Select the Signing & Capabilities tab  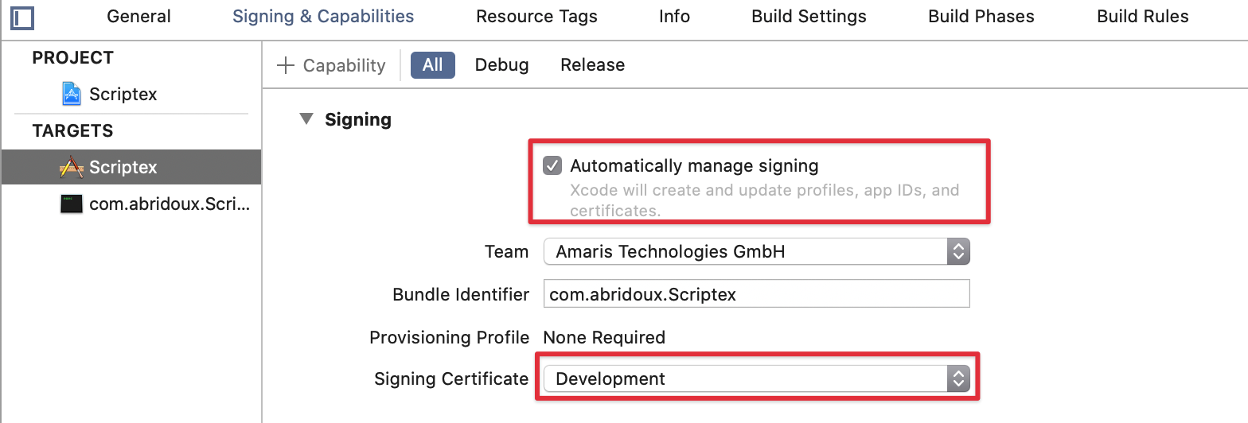click(x=323, y=17)
